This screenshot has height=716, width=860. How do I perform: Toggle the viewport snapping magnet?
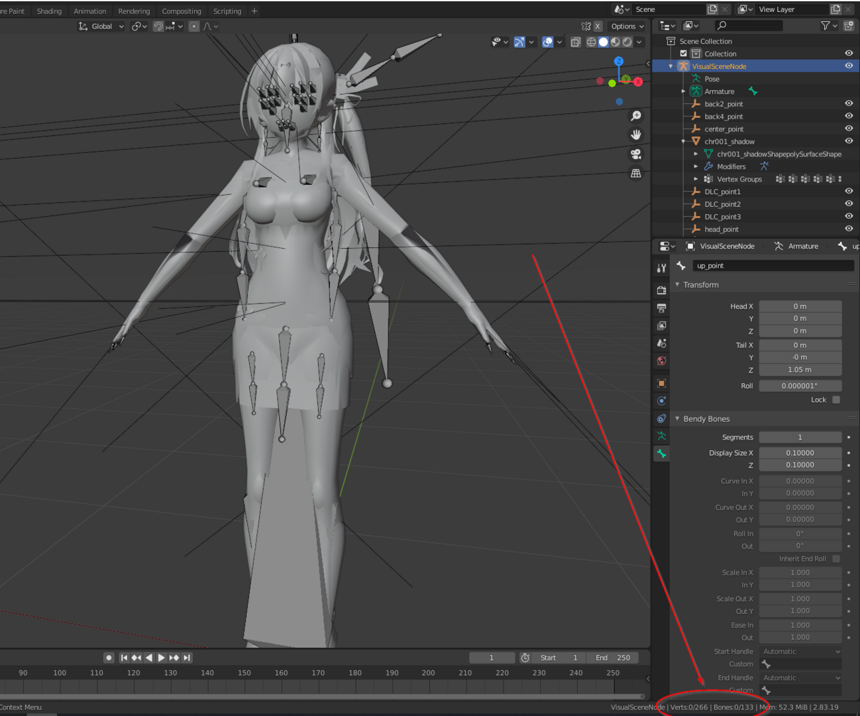(158, 27)
